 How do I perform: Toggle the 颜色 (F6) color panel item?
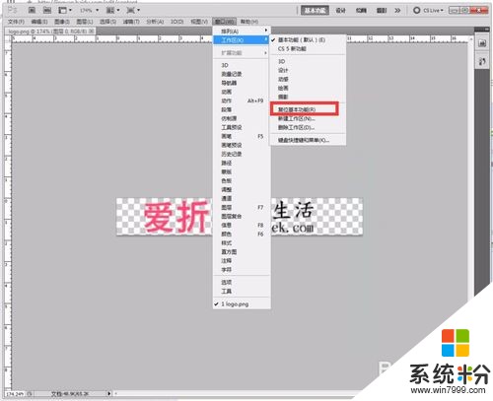[242, 234]
